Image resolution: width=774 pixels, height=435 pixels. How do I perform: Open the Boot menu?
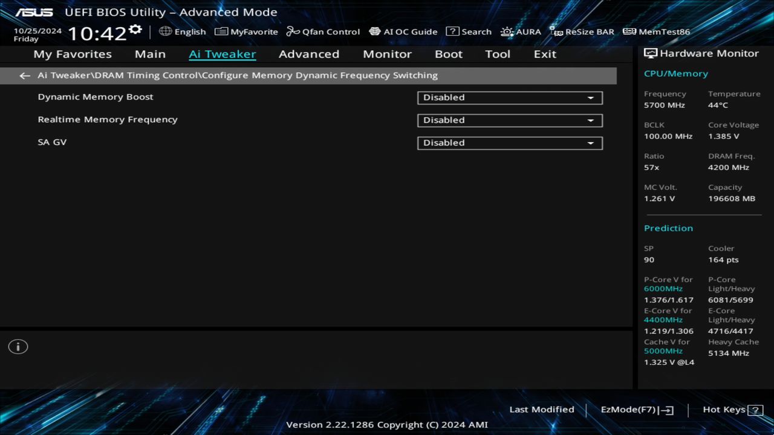[448, 54]
